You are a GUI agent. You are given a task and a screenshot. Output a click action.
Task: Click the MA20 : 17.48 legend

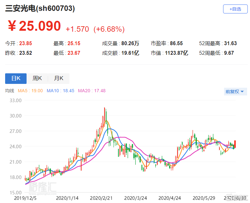click(x=92, y=91)
